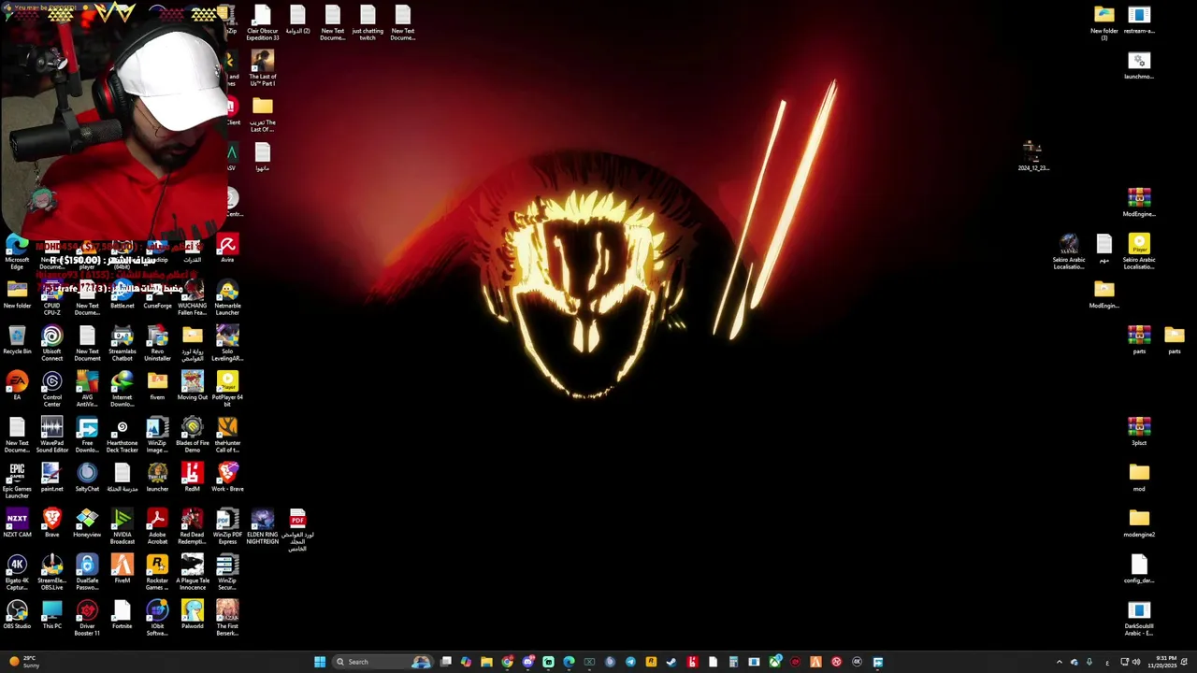This screenshot has width=1197, height=673.
Task: Select the Rockstar Games Launcher icon
Action: point(157,572)
